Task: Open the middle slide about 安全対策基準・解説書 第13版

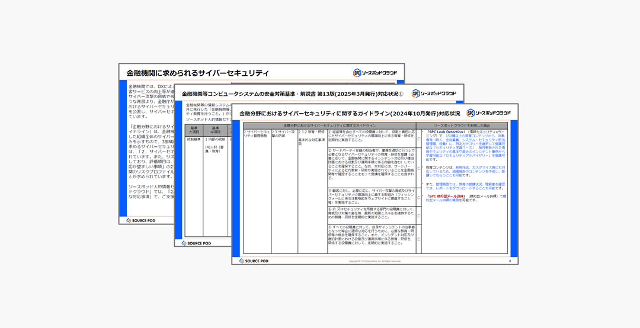Action: click(203, 165)
